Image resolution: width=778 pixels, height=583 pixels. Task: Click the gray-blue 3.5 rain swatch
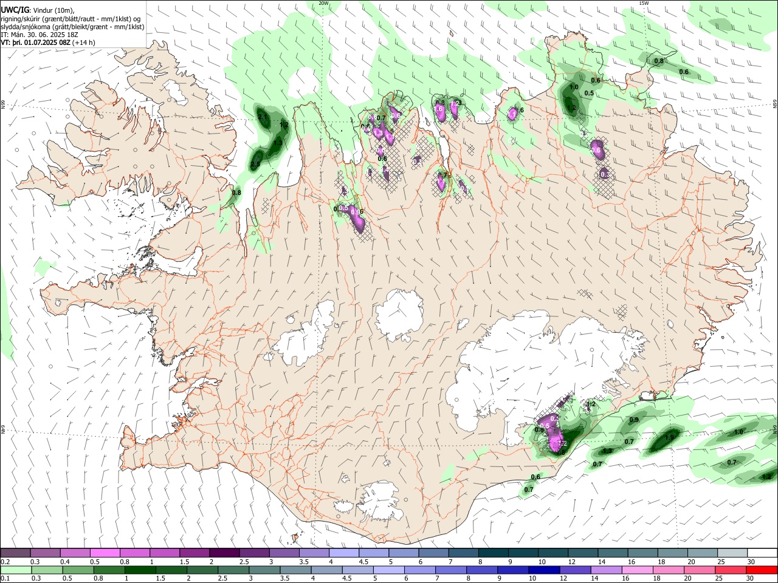pyautogui.click(x=295, y=570)
